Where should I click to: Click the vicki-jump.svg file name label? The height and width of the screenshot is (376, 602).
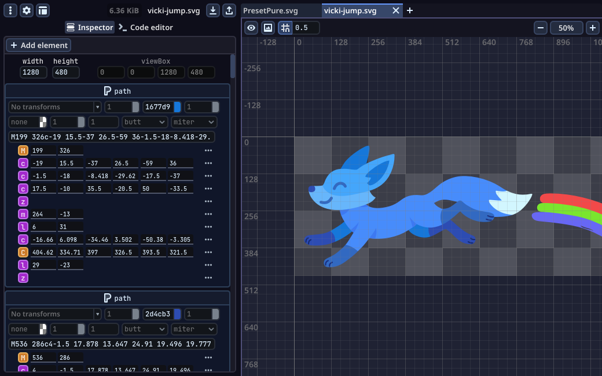click(174, 11)
